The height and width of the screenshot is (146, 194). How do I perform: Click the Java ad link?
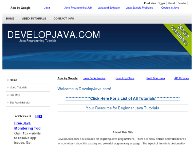(x=47, y=8)
